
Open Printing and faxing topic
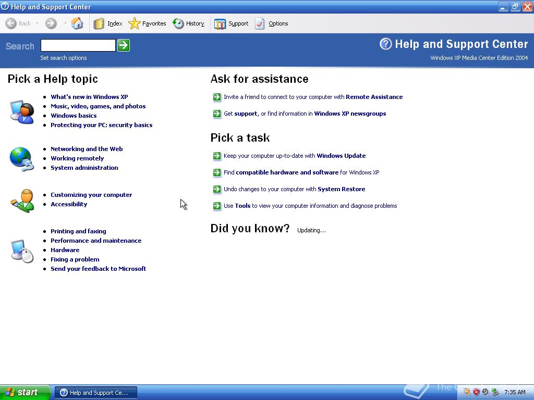coord(78,231)
